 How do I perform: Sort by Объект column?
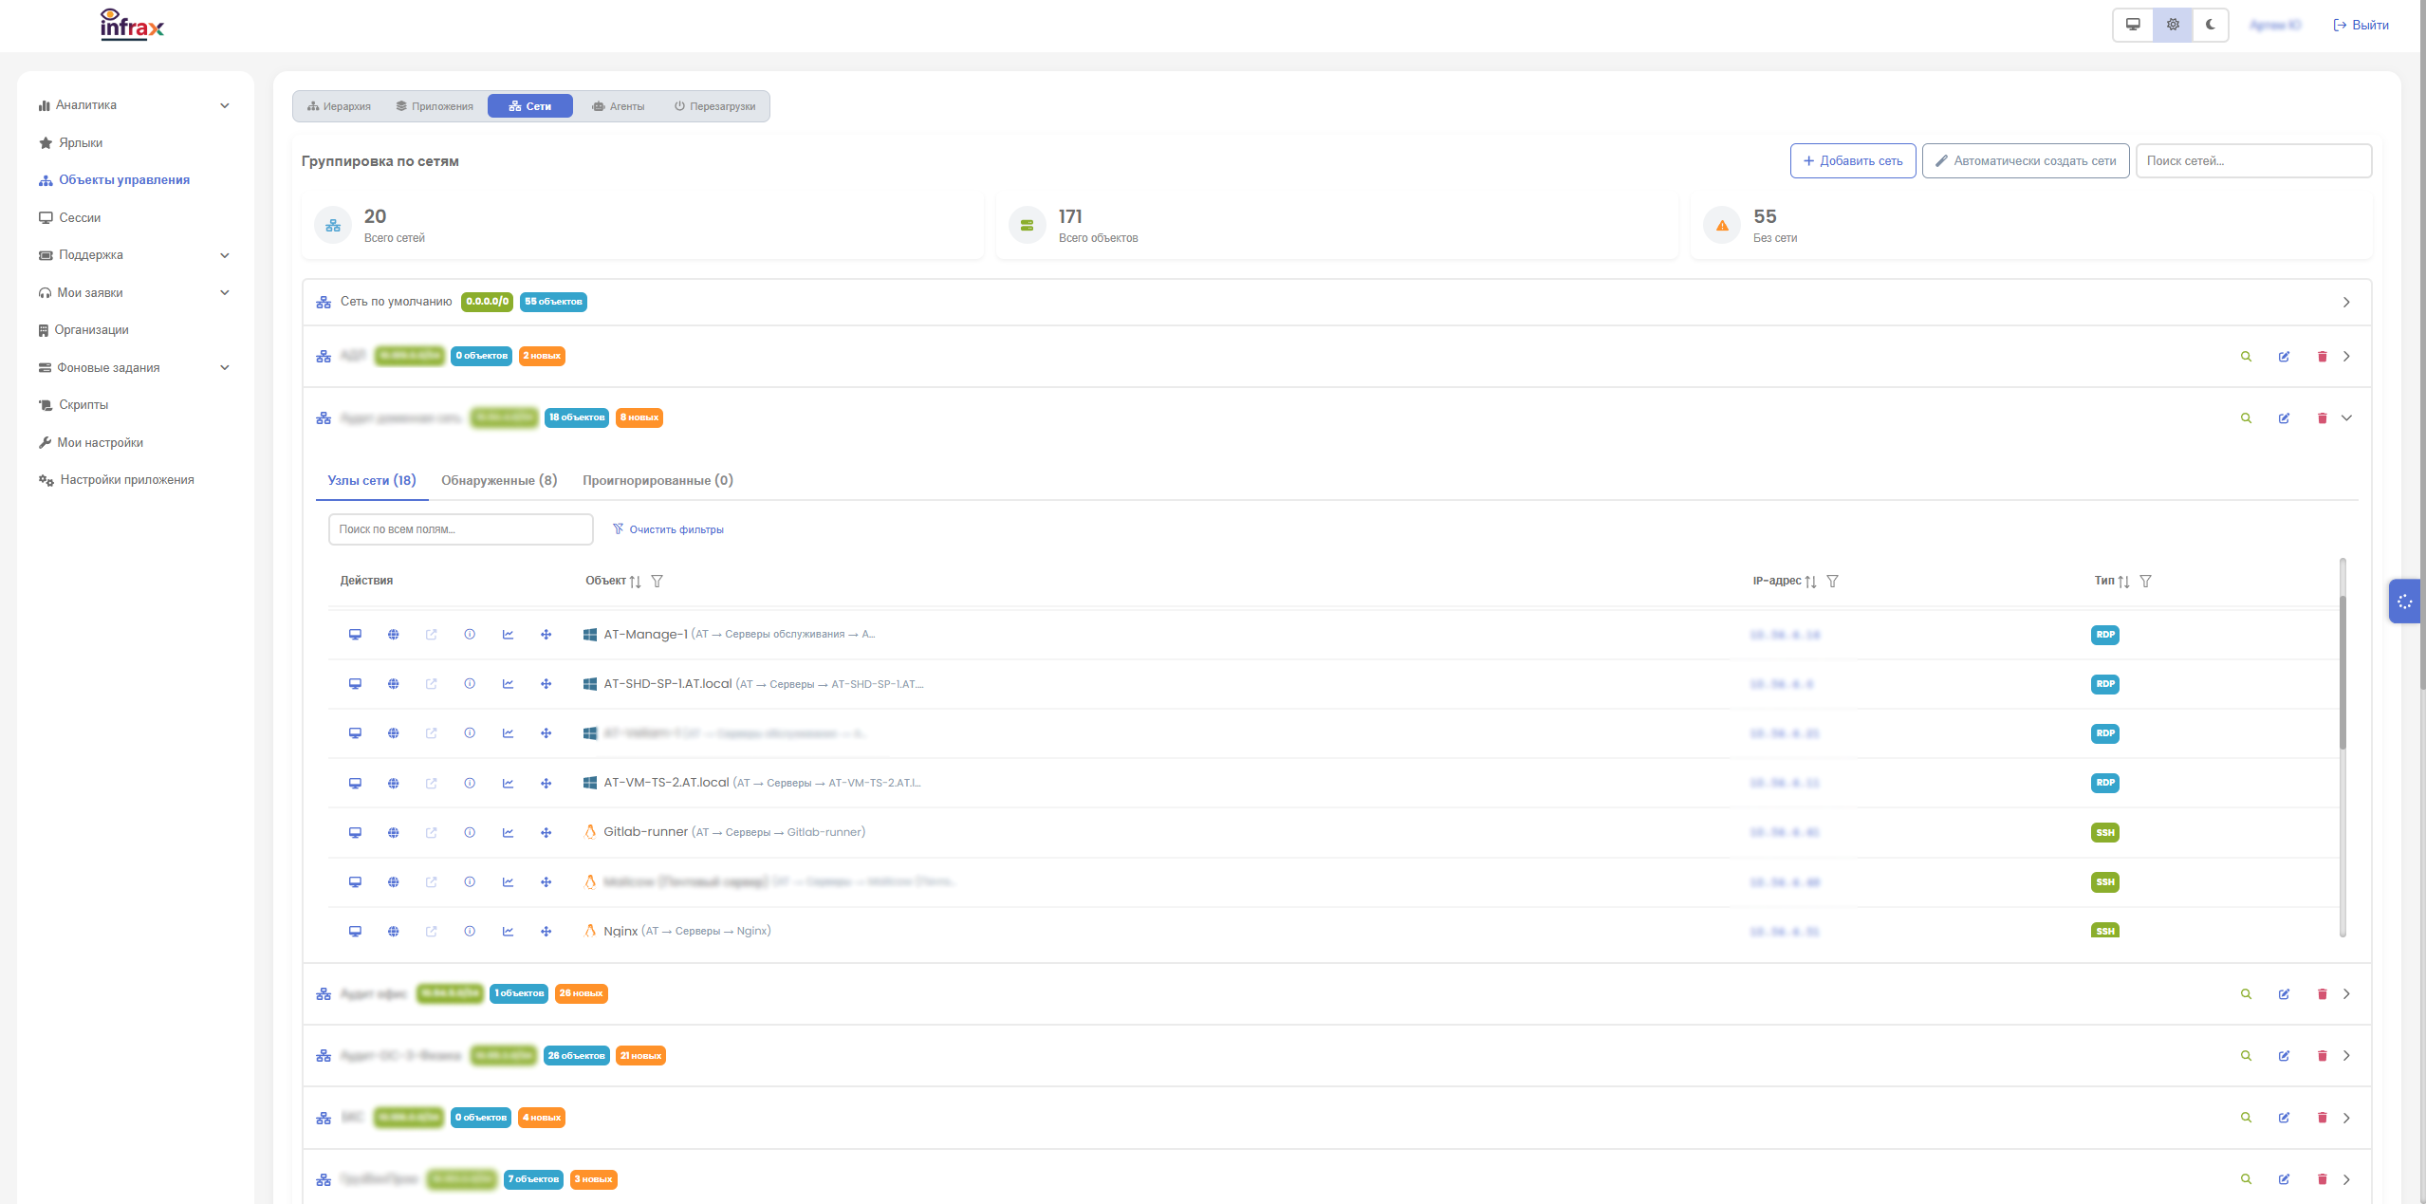635,582
